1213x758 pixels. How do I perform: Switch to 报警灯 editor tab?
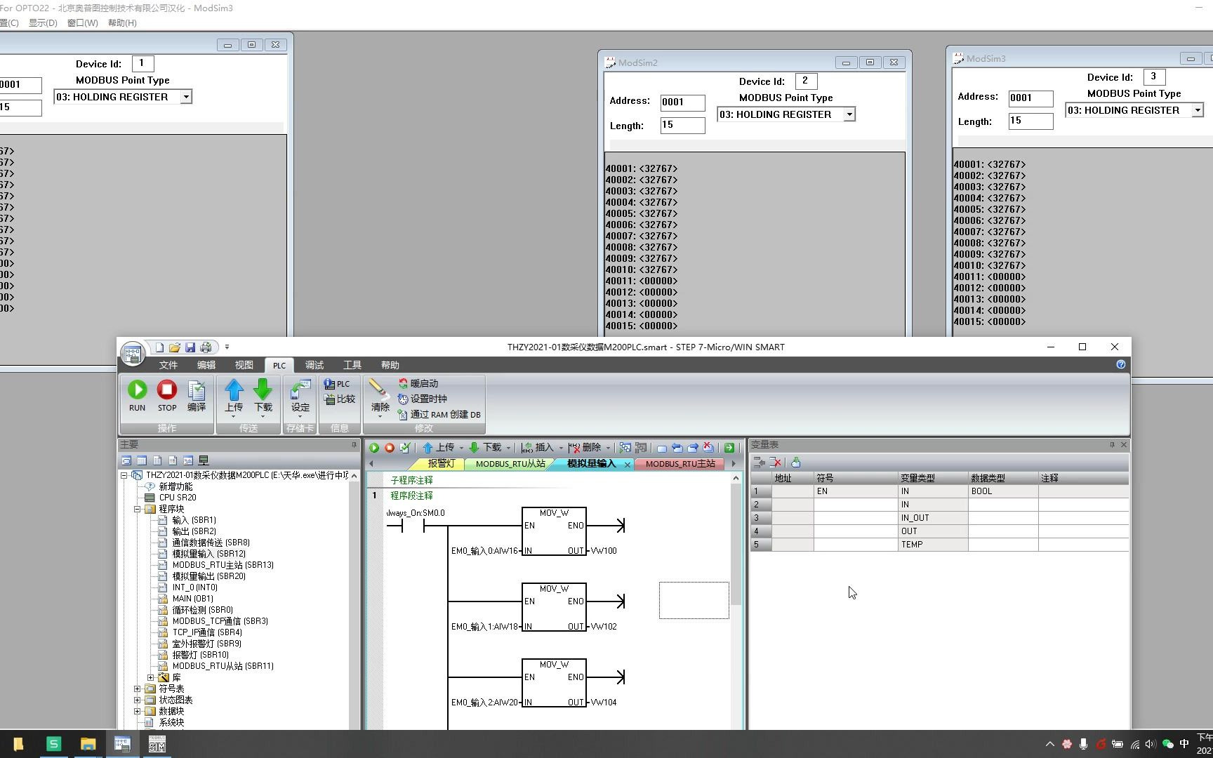click(x=442, y=464)
